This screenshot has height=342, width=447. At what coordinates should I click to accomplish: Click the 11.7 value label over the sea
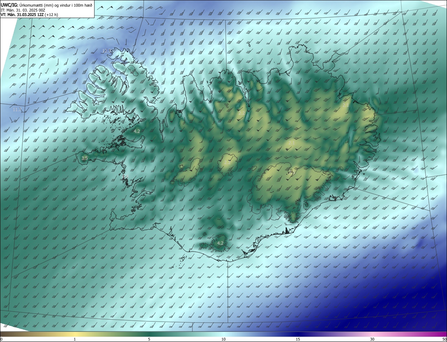[x=17, y=110]
